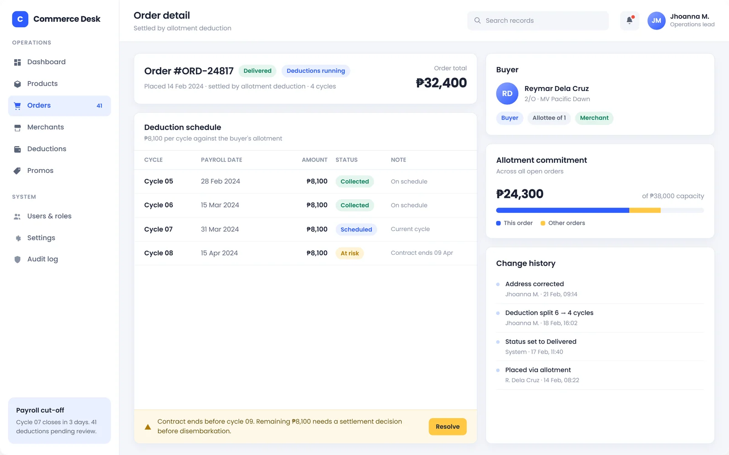Click the Settings gear icon
Viewport: 729px width, 455px height.
coord(18,238)
